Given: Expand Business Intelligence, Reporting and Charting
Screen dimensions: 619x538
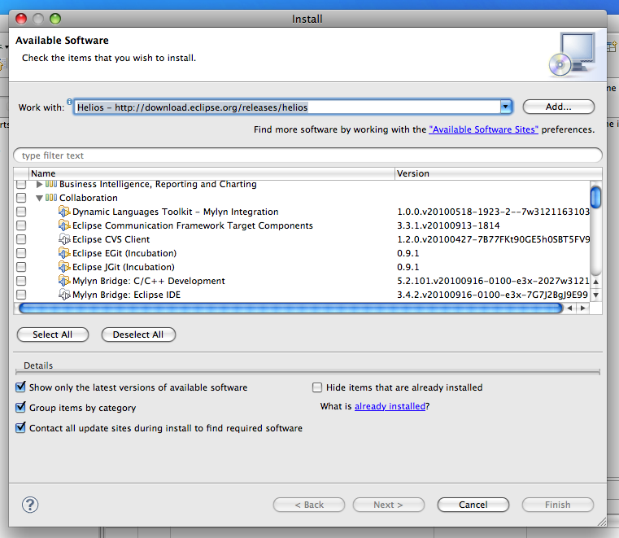Looking at the screenshot, I should [39, 184].
